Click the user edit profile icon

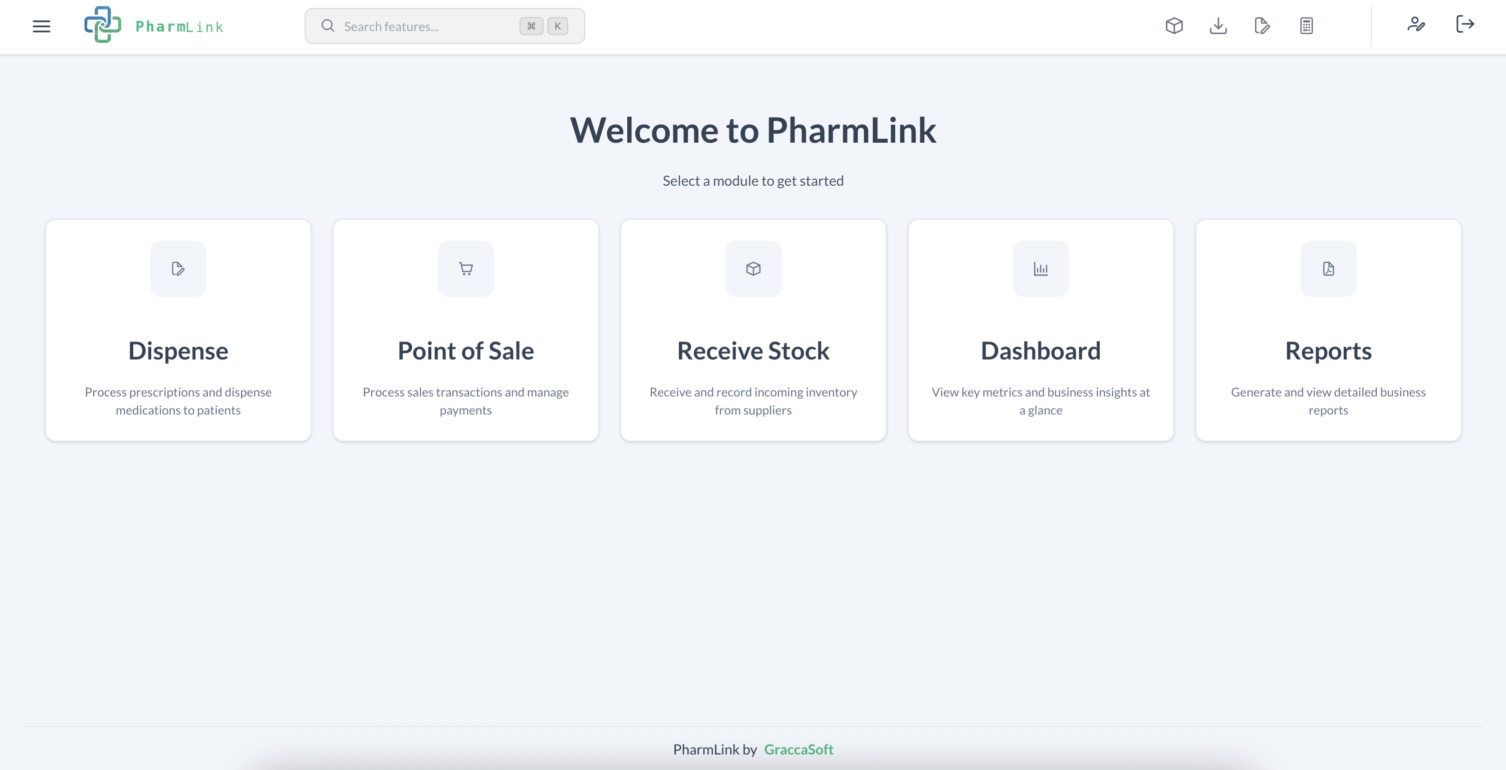pos(1415,25)
